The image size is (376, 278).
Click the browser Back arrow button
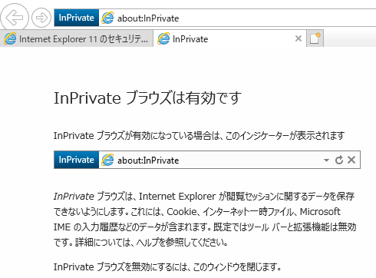click(x=15, y=18)
